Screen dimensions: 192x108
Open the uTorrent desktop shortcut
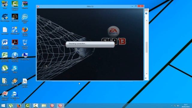(5, 69)
